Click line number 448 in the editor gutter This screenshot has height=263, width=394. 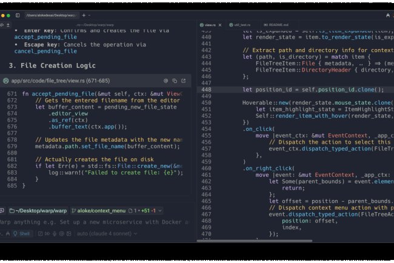point(206,90)
